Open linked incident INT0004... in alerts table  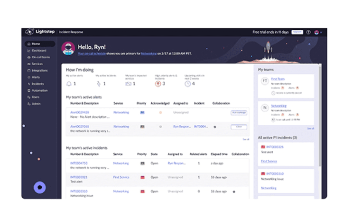pos(201,127)
